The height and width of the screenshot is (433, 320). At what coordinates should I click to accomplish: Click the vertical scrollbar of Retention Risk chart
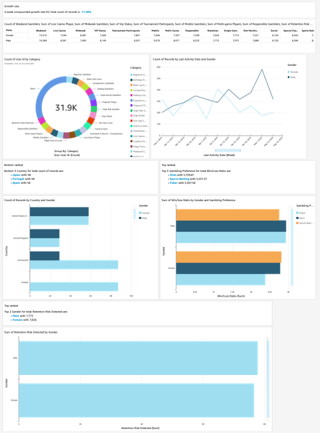(x=269, y=379)
